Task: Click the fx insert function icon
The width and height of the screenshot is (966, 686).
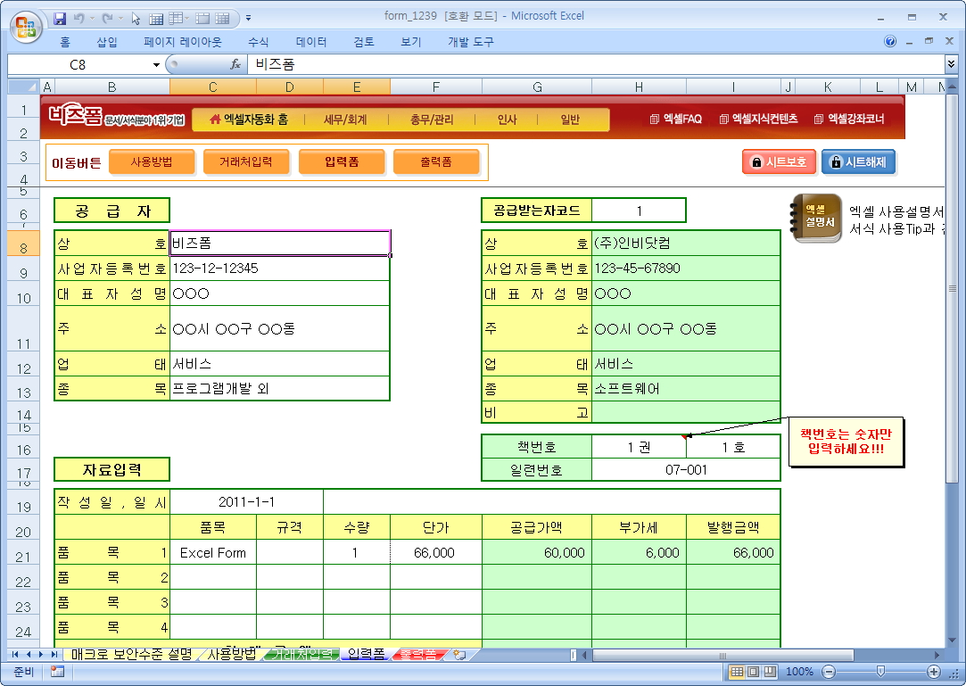Action: pyautogui.click(x=235, y=64)
